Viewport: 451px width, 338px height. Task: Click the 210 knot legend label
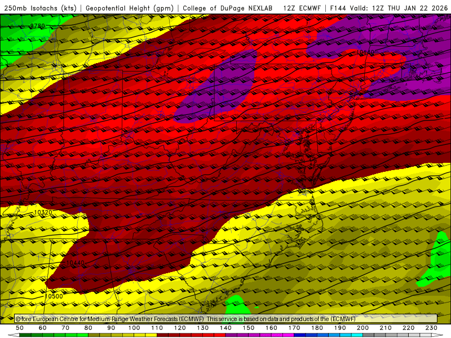(386, 328)
